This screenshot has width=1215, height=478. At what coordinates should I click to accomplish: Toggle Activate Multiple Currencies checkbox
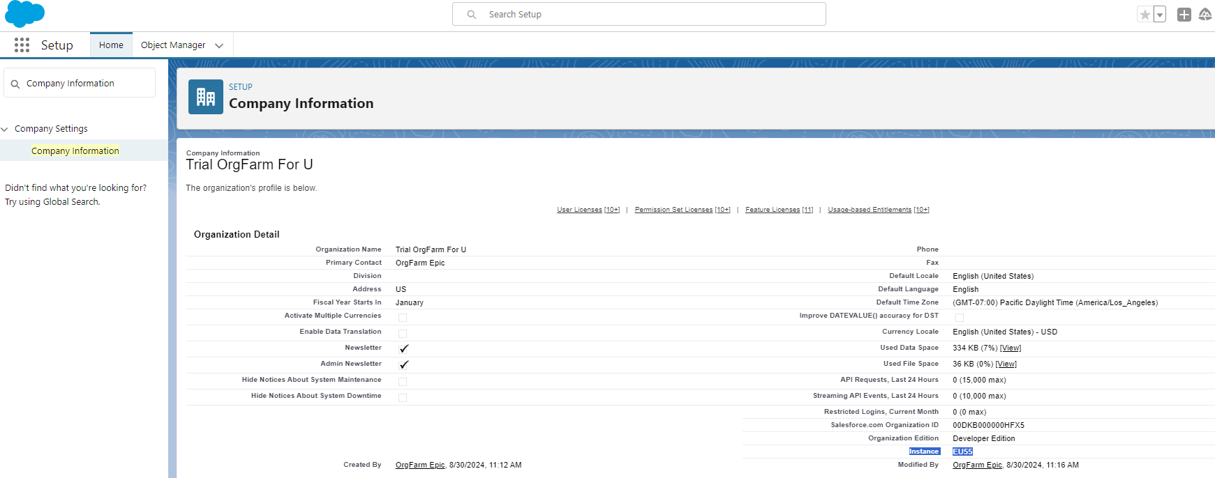pyautogui.click(x=403, y=318)
